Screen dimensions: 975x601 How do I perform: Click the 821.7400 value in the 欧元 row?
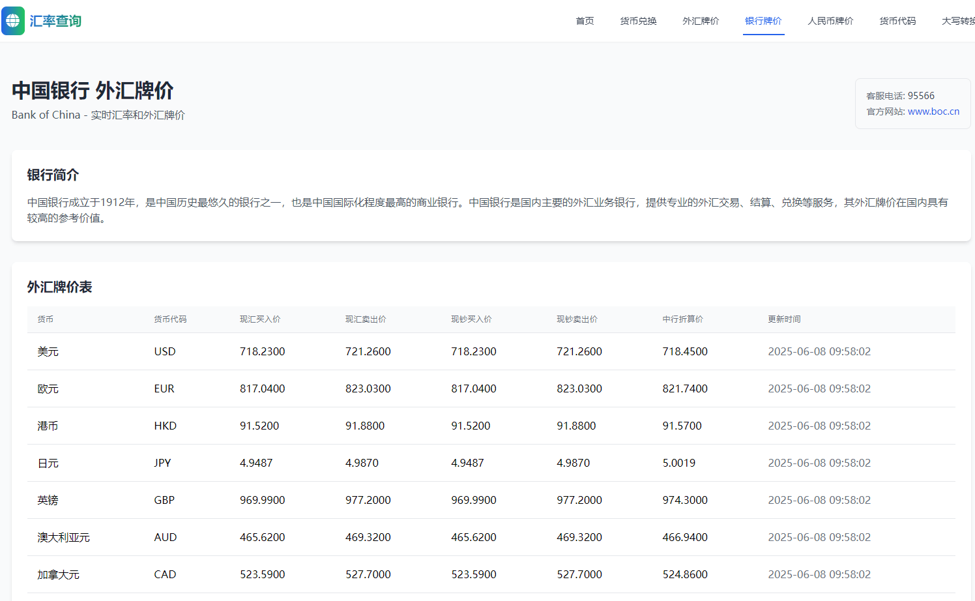685,388
